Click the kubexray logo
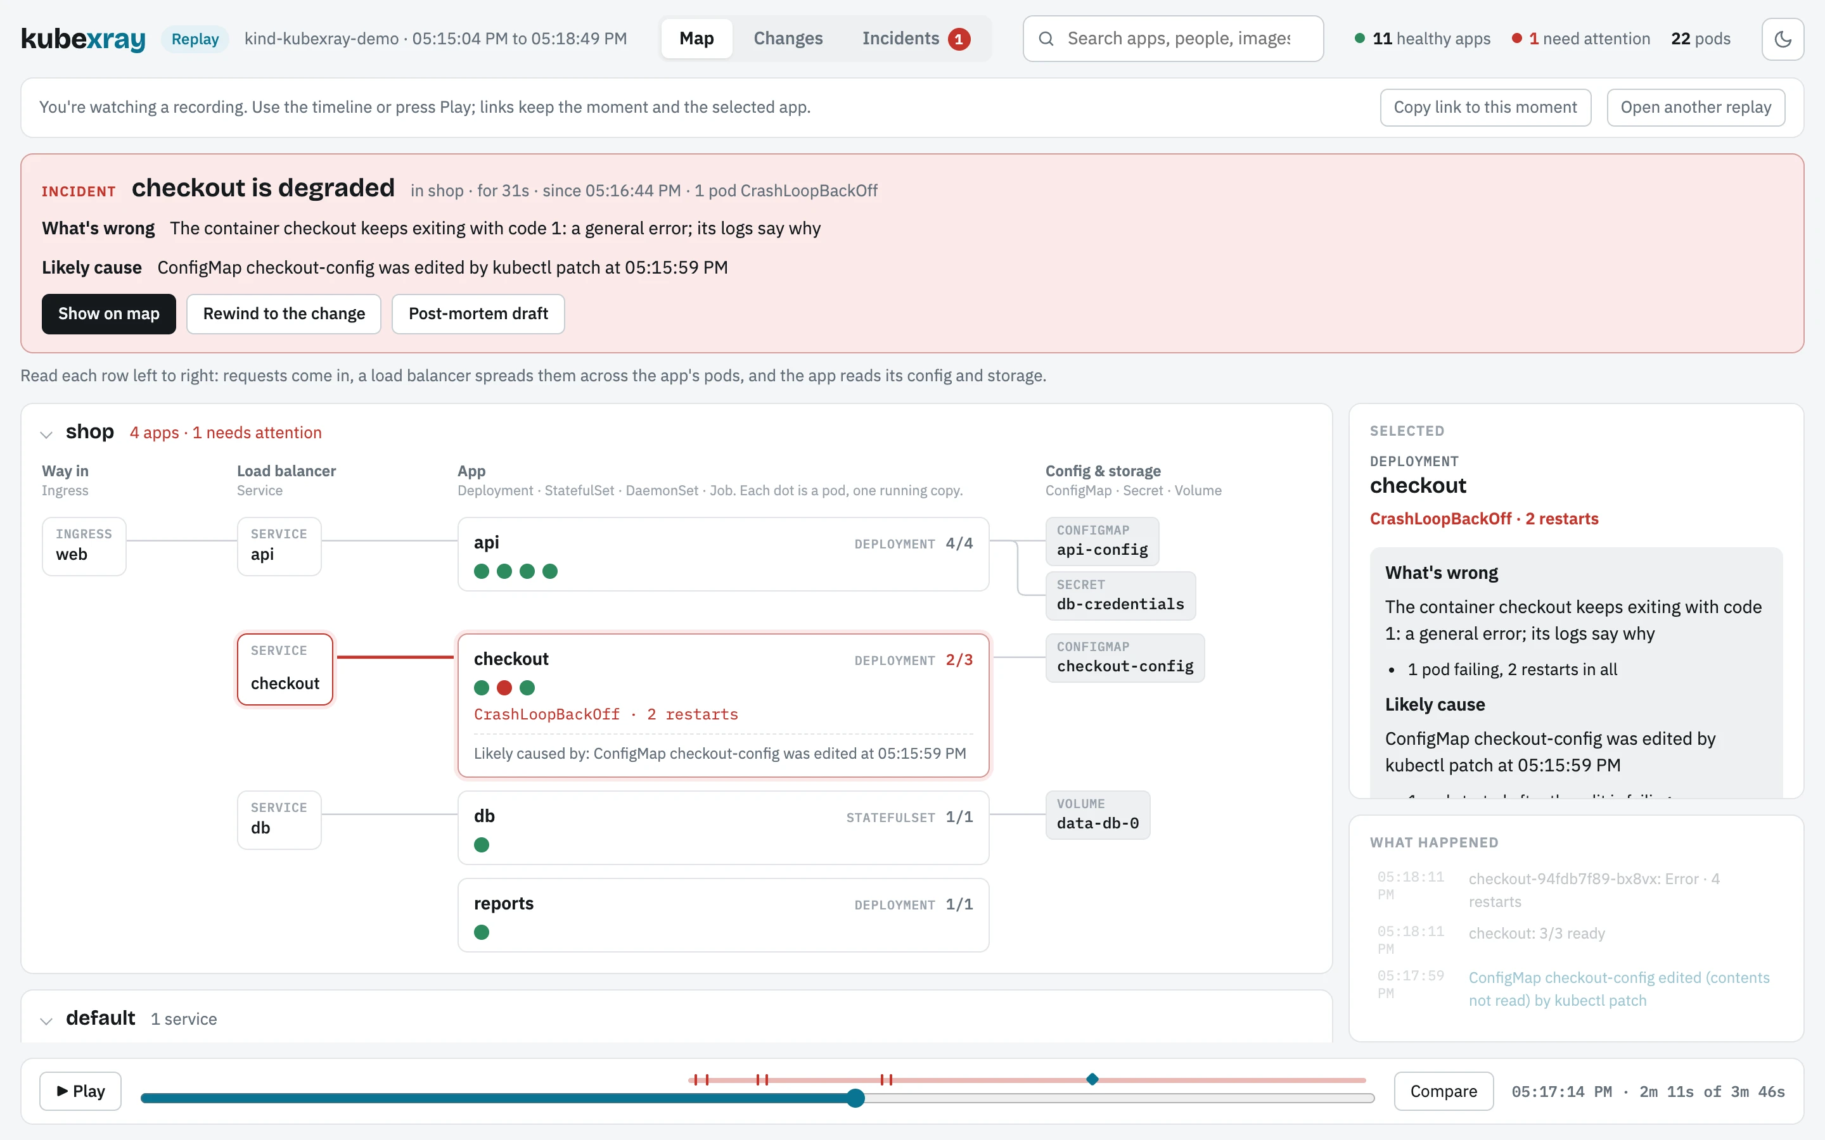The height and width of the screenshot is (1140, 1825). (83, 39)
